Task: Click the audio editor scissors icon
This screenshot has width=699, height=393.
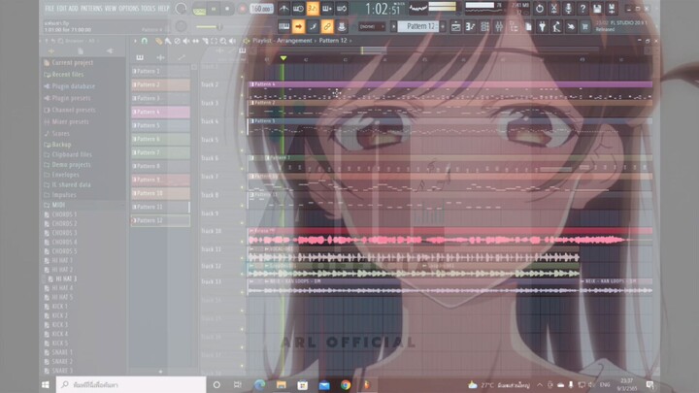Action: [x=553, y=8]
